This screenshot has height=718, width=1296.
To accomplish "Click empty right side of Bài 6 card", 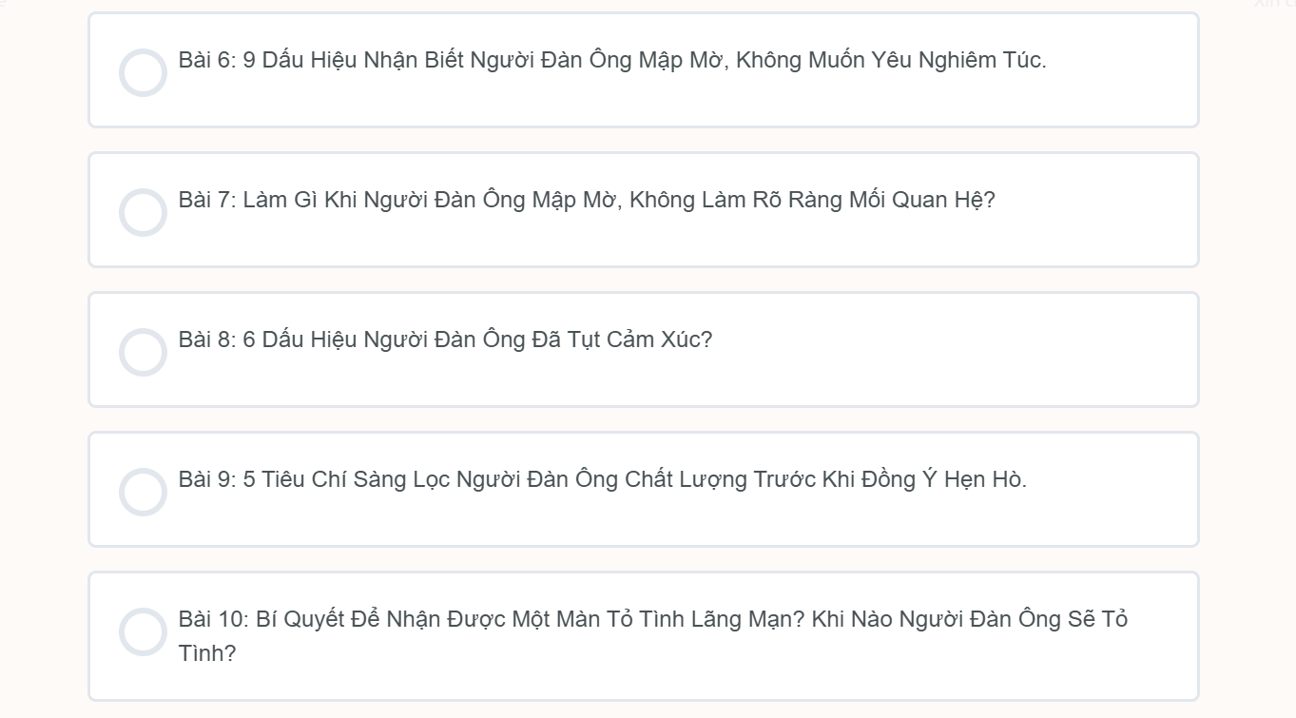I will tap(1122, 71).
